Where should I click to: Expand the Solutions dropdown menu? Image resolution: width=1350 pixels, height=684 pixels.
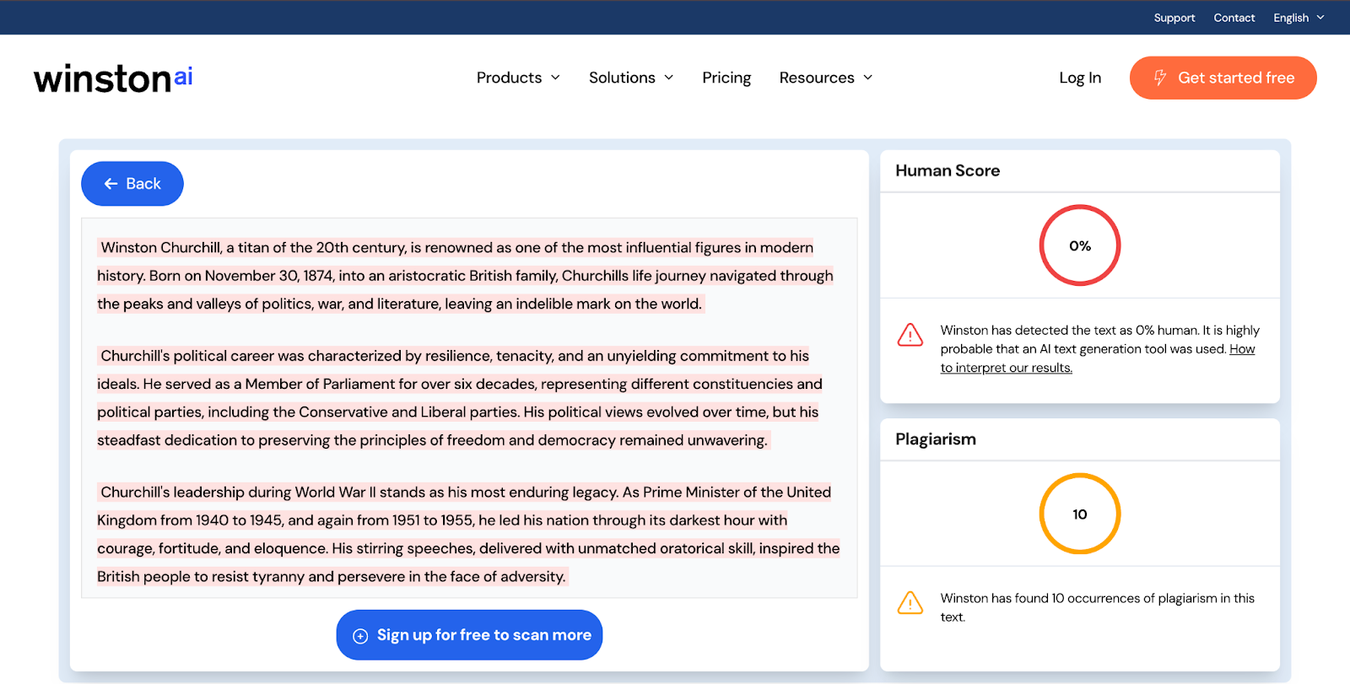point(631,78)
